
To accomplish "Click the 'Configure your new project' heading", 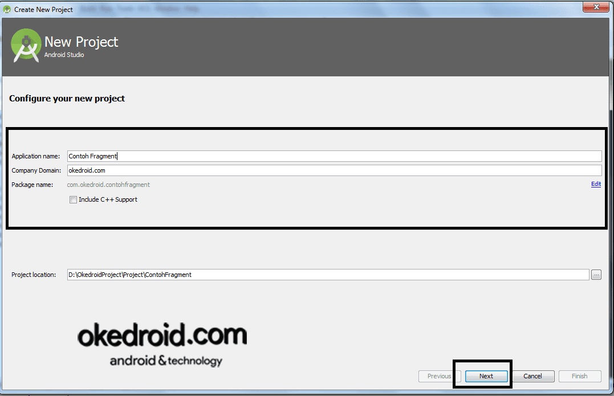I will click(x=67, y=99).
